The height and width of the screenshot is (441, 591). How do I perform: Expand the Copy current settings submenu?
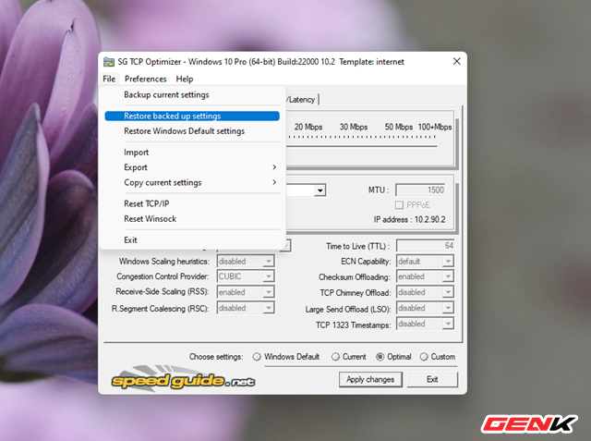click(x=192, y=182)
